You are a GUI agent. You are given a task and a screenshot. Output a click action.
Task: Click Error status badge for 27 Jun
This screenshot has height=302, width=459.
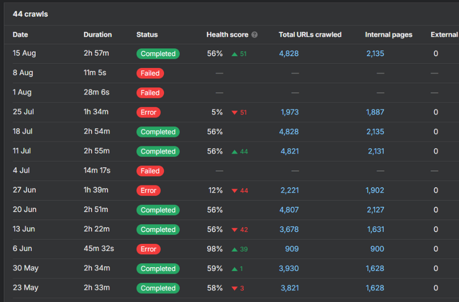[x=148, y=191]
